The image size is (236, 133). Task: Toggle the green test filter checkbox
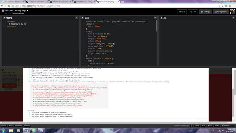coord(19,83)
